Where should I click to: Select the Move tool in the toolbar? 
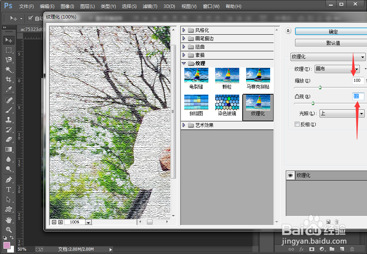tap(8, 40)
